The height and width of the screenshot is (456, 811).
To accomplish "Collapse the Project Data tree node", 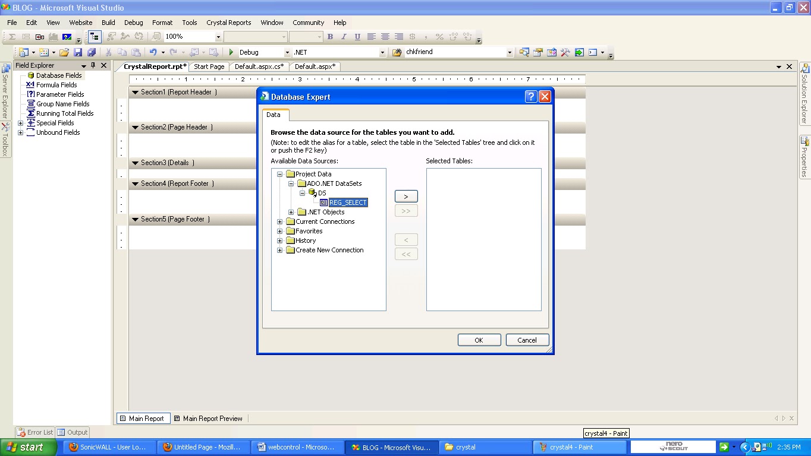I will pos(279,174).
